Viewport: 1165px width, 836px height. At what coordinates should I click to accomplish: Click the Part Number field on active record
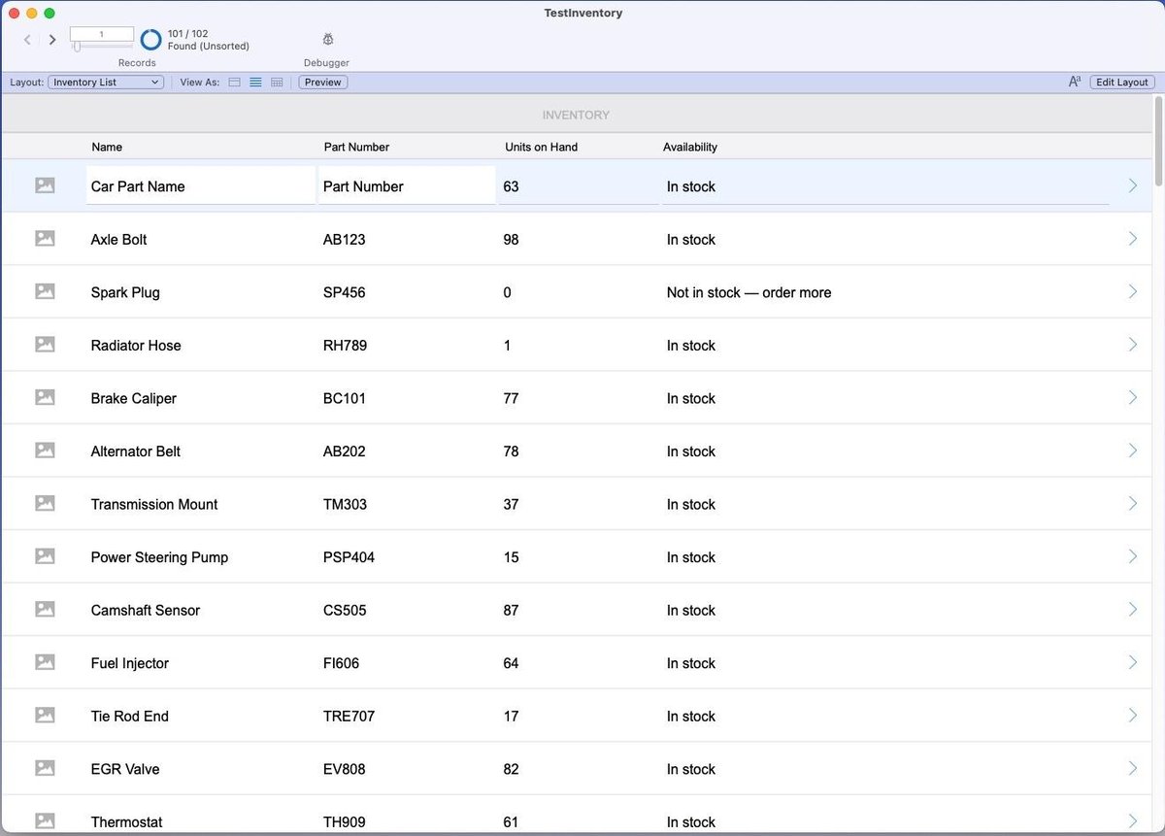[405, 186]
